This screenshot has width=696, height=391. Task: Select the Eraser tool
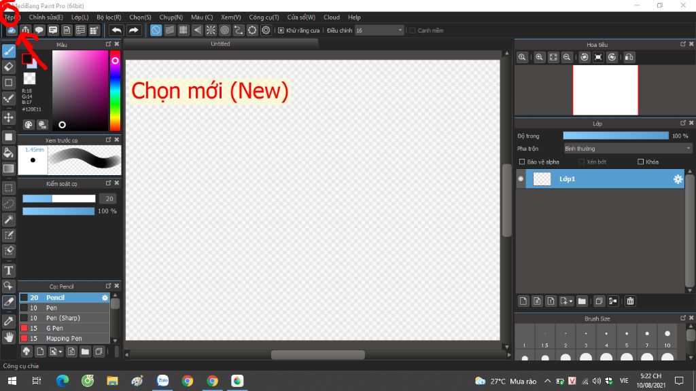point(9,67)
